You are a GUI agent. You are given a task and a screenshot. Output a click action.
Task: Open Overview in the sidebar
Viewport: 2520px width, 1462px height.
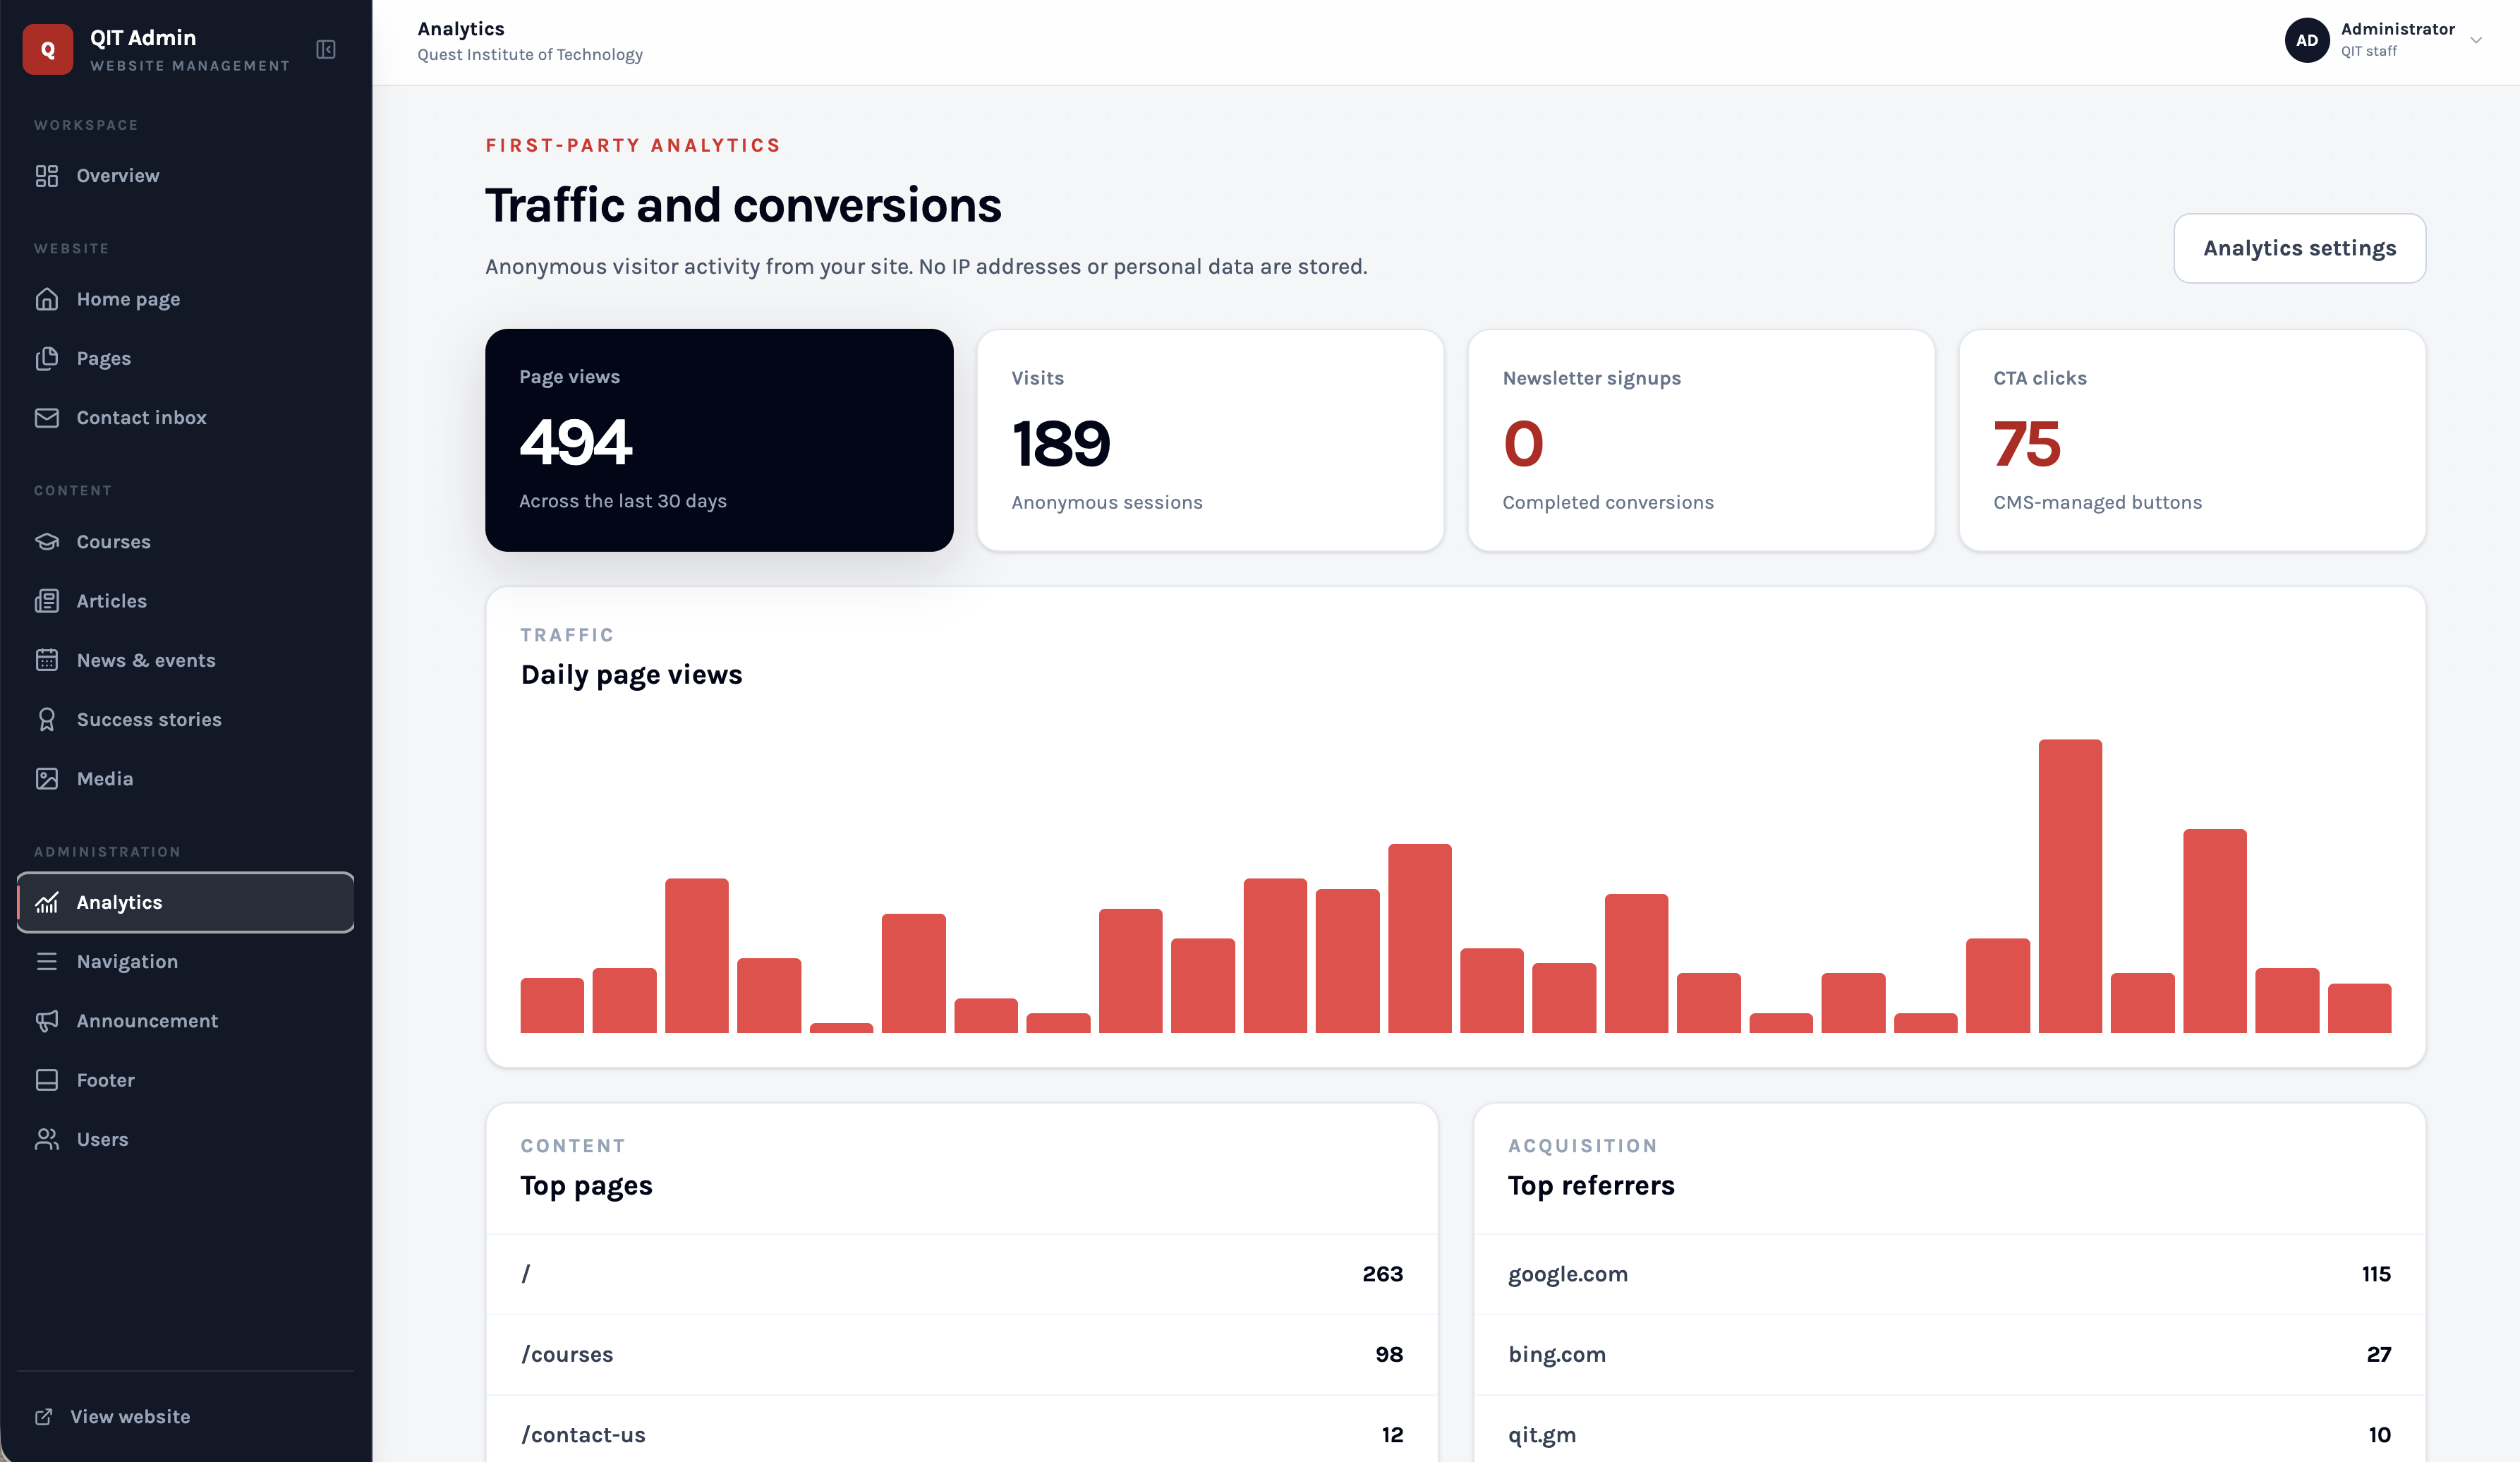186,176
